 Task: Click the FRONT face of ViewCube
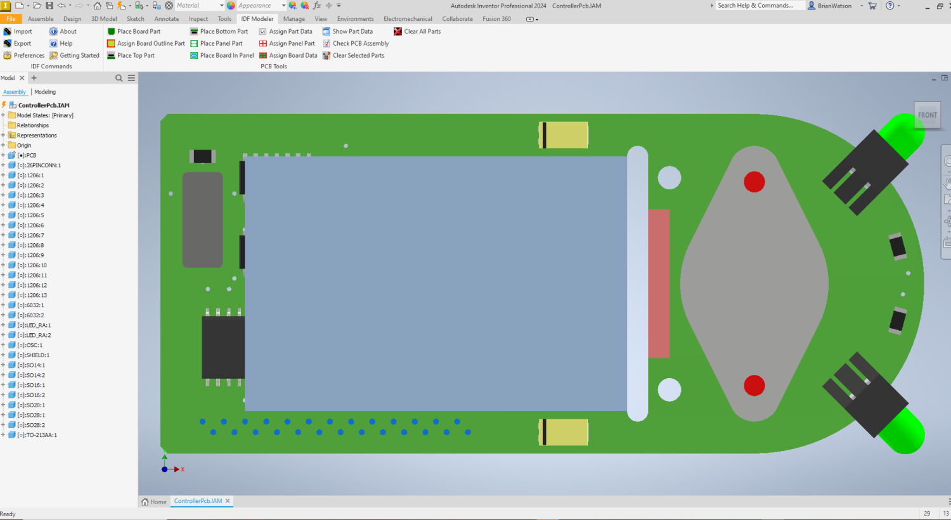[927, 115]
